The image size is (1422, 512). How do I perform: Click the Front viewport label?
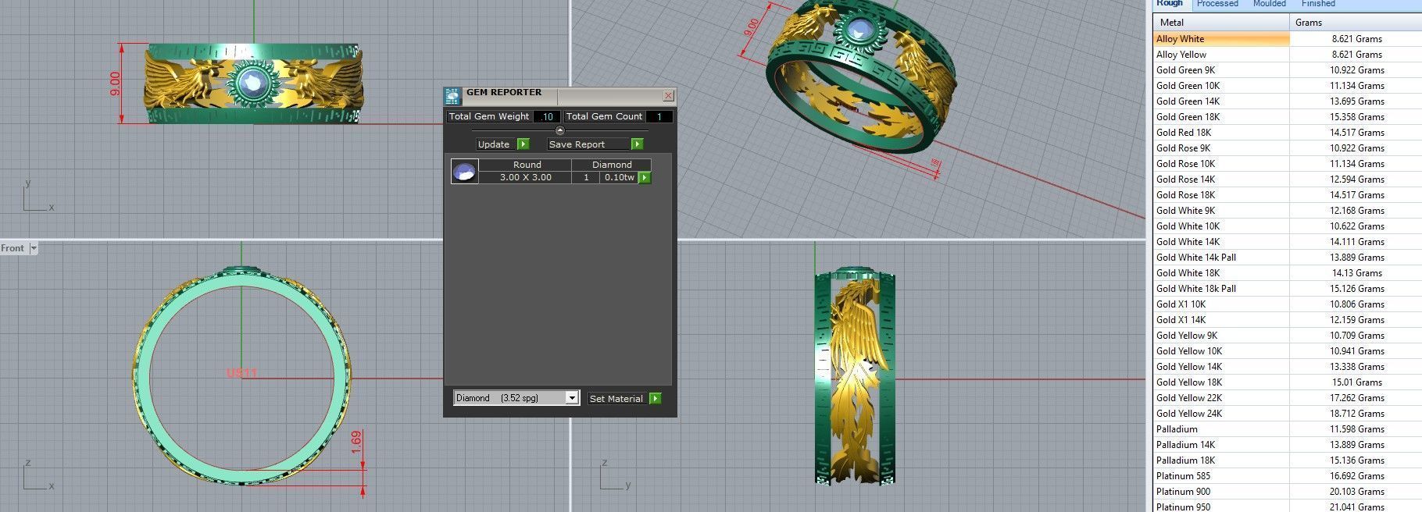click(x=13, y=248)
